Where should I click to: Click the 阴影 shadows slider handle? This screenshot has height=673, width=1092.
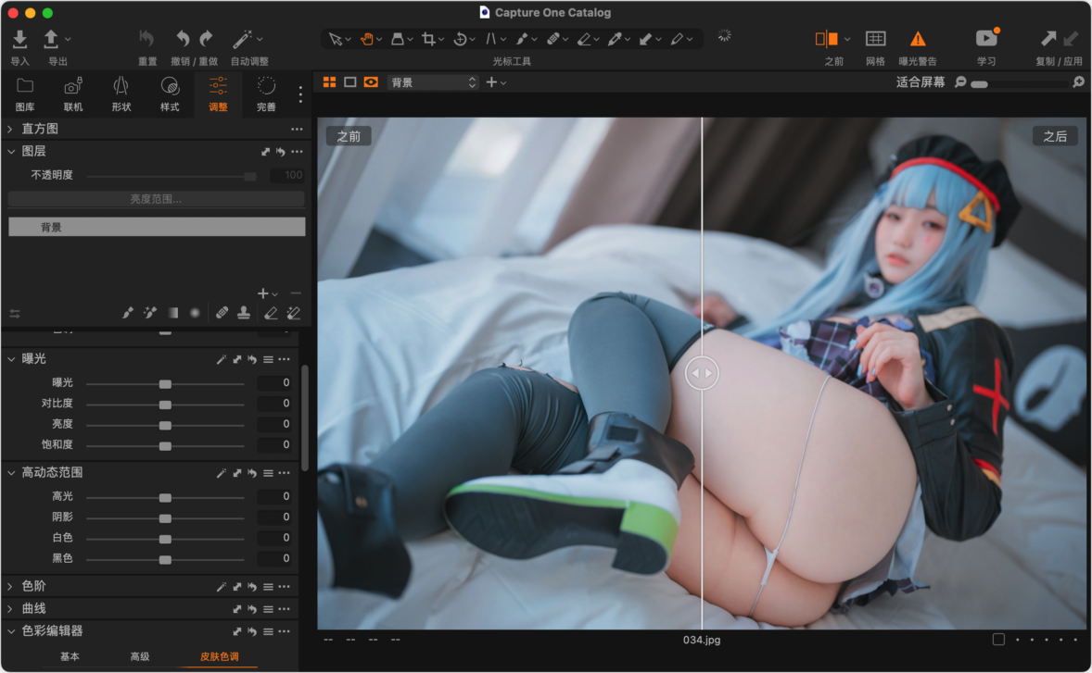tap(165, 518)
